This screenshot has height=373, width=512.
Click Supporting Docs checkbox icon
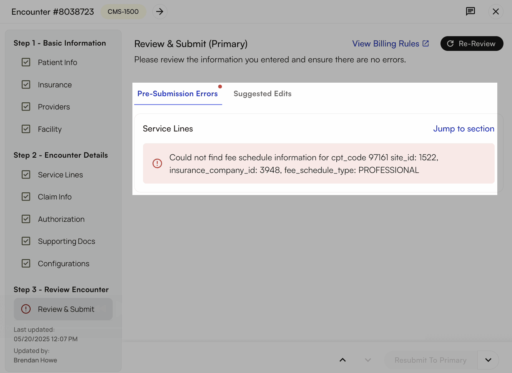point(26,241)
